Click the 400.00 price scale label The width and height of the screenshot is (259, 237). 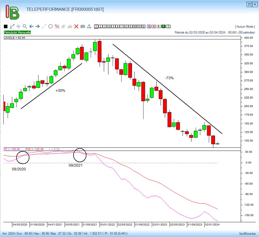[249, 38]
